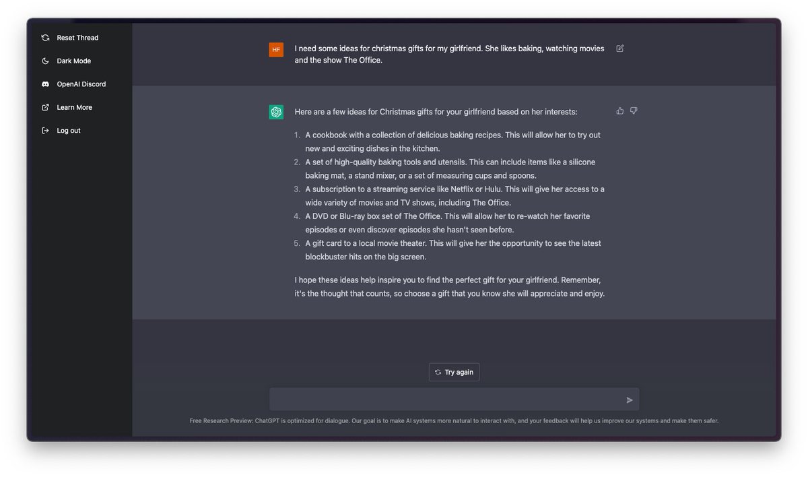Give thumbs down to the response

(x=634, y=110)
